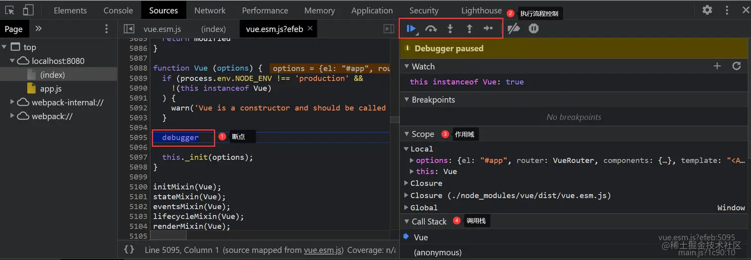Refresh watch expressions

[737, 66]
